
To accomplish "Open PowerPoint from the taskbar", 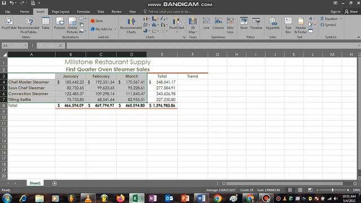I will click(x=185, y=198).
